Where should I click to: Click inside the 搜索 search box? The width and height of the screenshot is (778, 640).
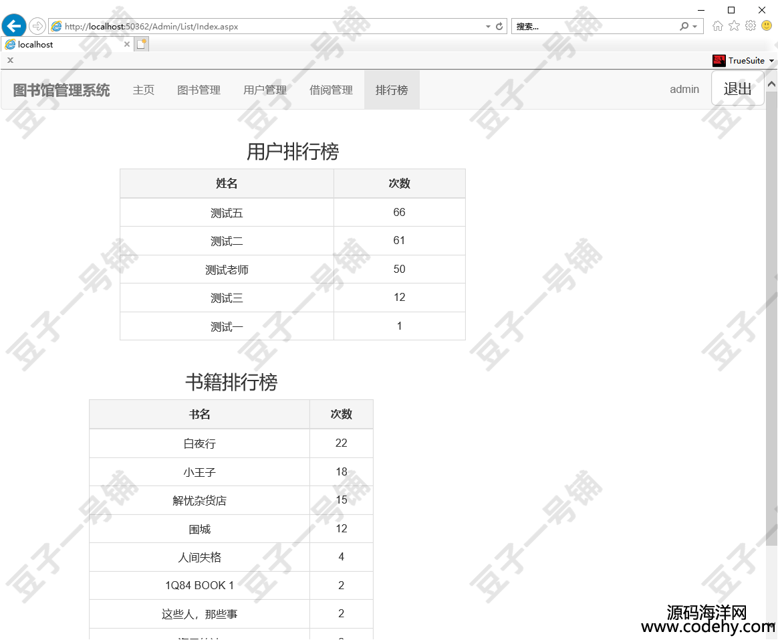tap(595, 27)
